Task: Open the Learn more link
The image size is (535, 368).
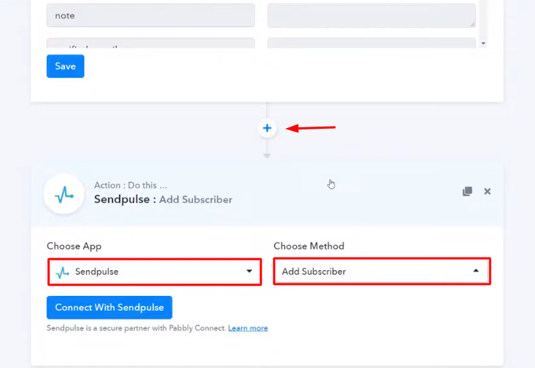Action: (x=248, y=328)
